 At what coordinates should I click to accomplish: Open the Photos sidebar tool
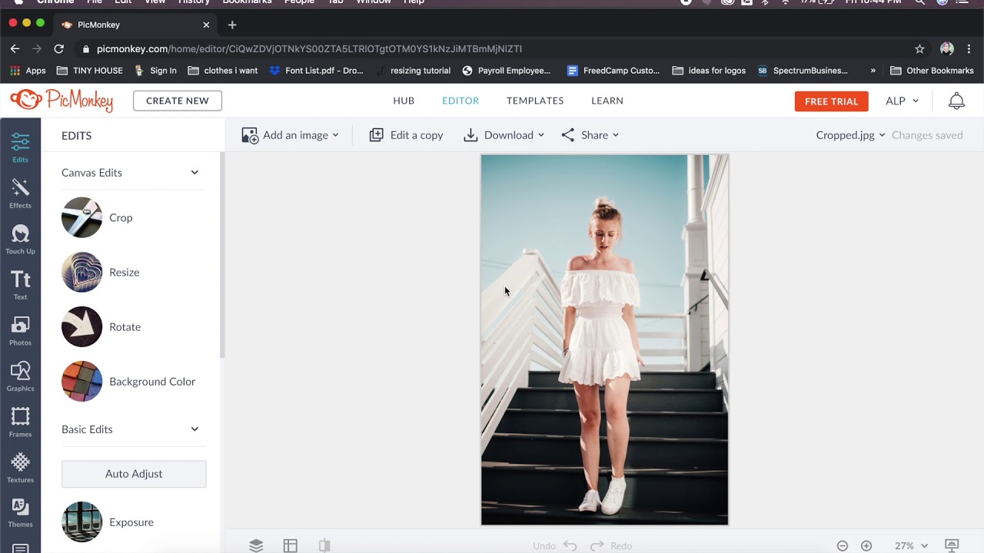(20, 331)
